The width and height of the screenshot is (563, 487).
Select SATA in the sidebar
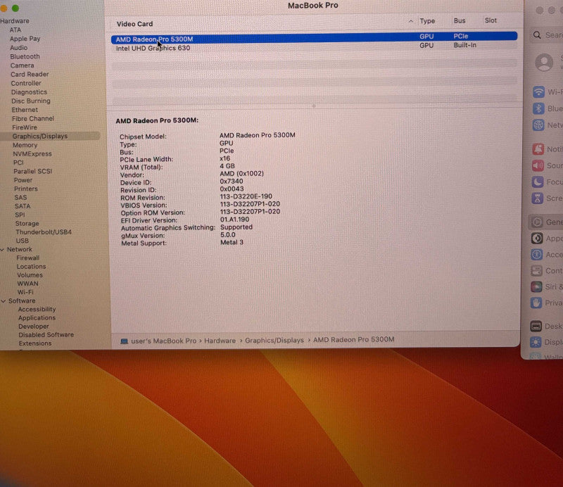click(x=23, y=206)
